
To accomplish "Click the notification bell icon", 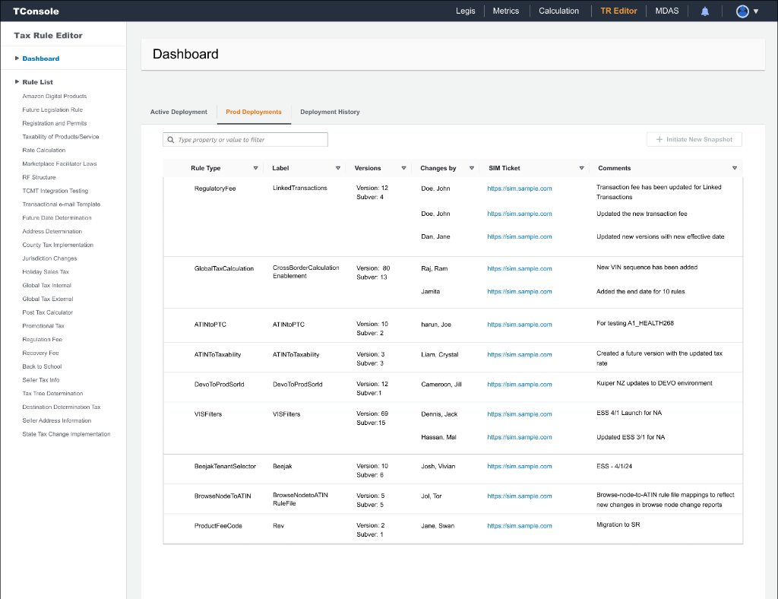I will point(705,11).
